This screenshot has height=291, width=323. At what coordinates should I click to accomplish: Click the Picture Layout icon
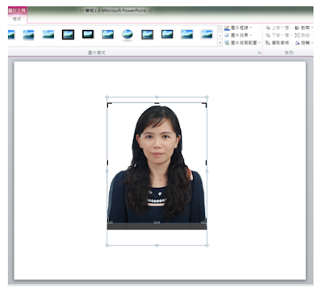coord(227,43)
